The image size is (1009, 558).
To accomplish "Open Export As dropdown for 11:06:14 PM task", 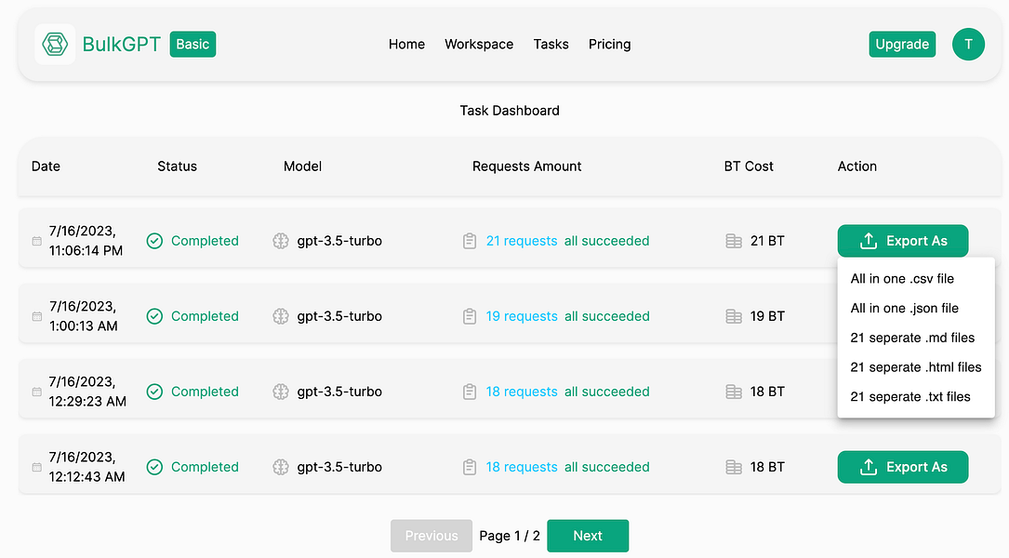I will click(903, 241).
